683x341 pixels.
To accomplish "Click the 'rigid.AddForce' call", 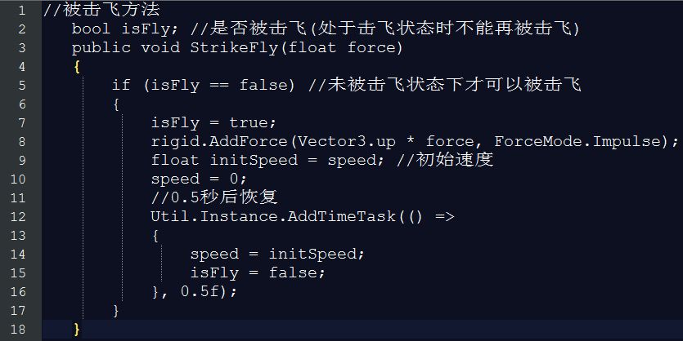I will [x=219, y=142].
